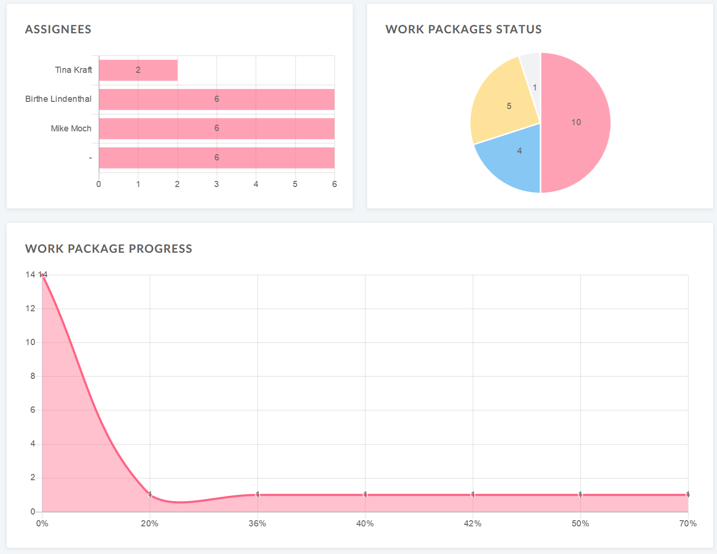Select the 14 data point at 0%
Image resolution: width=717 pixels, height=554 pixels.
[x=42, y=275]
